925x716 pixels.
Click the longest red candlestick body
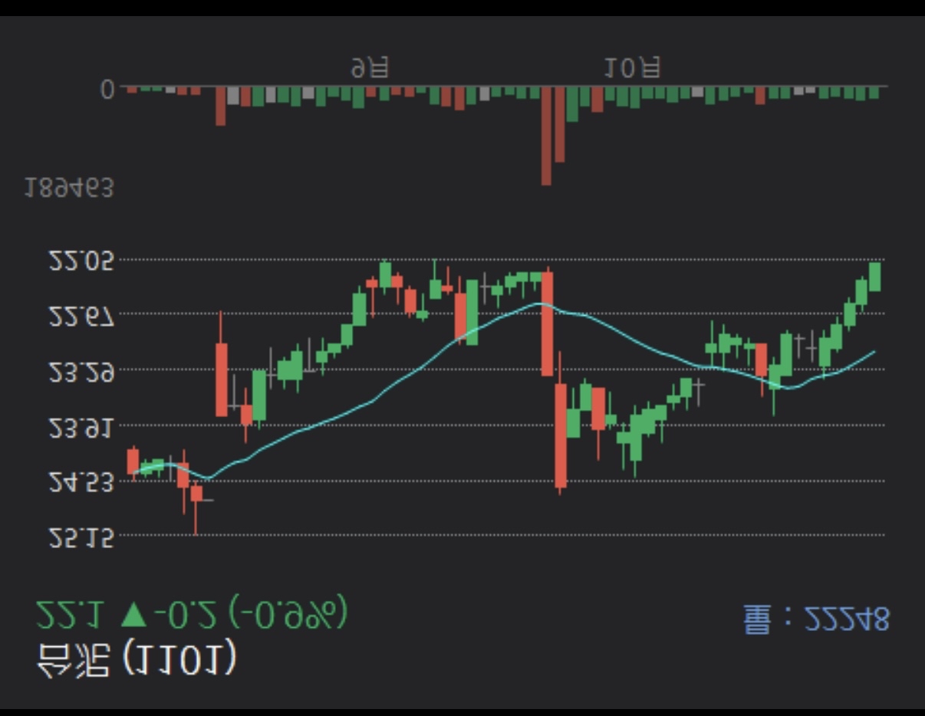pos(547,324)
